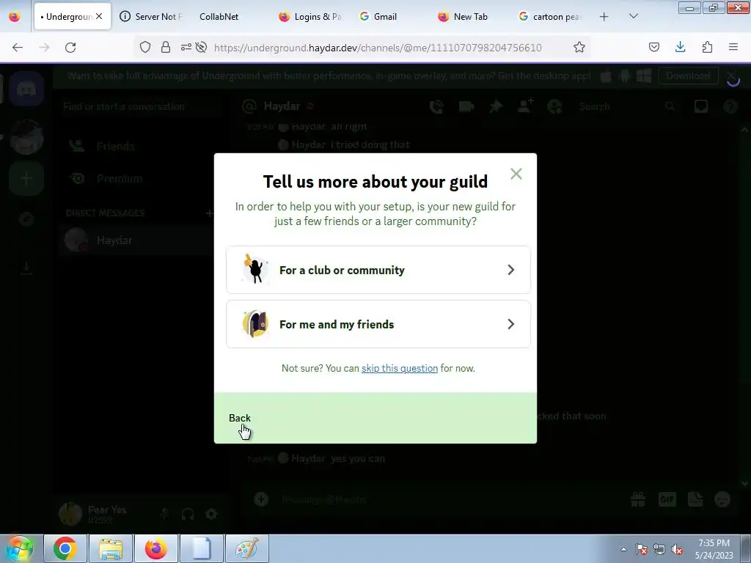Image resolution: width=751 pixels, height=563 pixels.
Task: Click the address bar URL
Action: click(378, 48)
